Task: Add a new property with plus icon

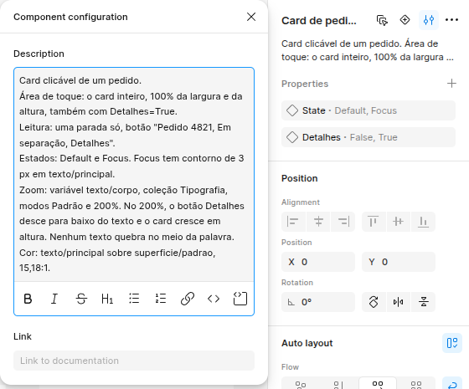Action: click(x=451, y=84)
